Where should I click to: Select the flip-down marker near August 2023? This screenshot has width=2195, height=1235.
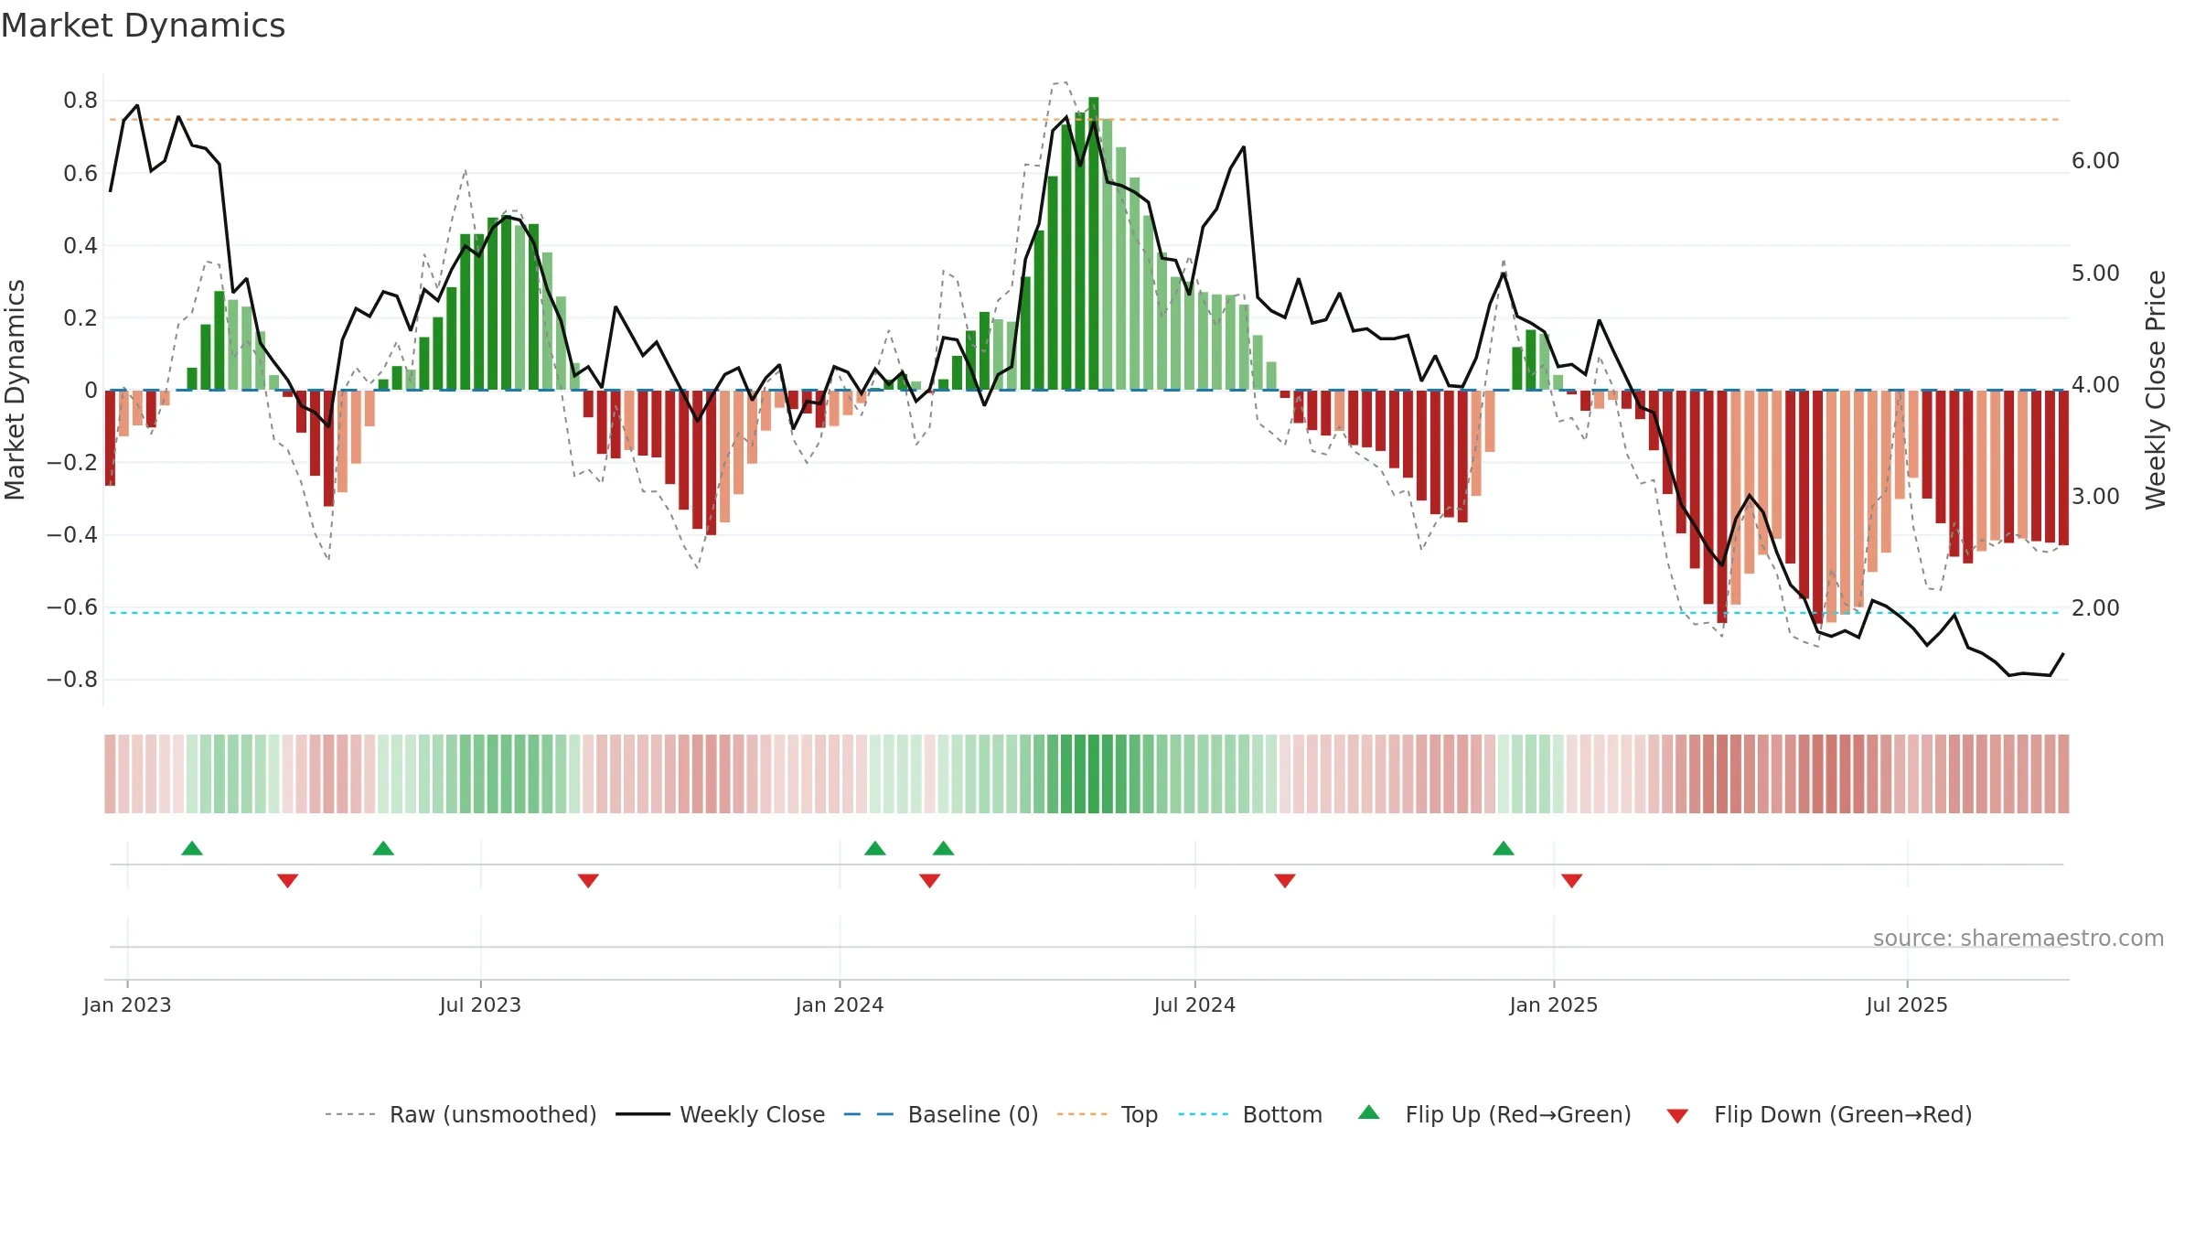point(588,881)
